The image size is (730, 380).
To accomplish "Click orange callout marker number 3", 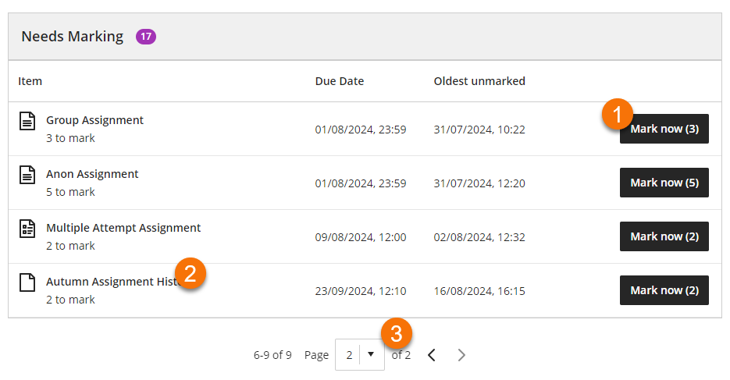I will [x=397, y=334].
